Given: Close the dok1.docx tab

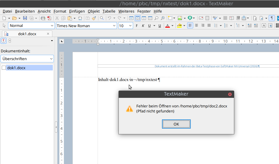Looking at the screenshot, I should click(x=48, y=34).
